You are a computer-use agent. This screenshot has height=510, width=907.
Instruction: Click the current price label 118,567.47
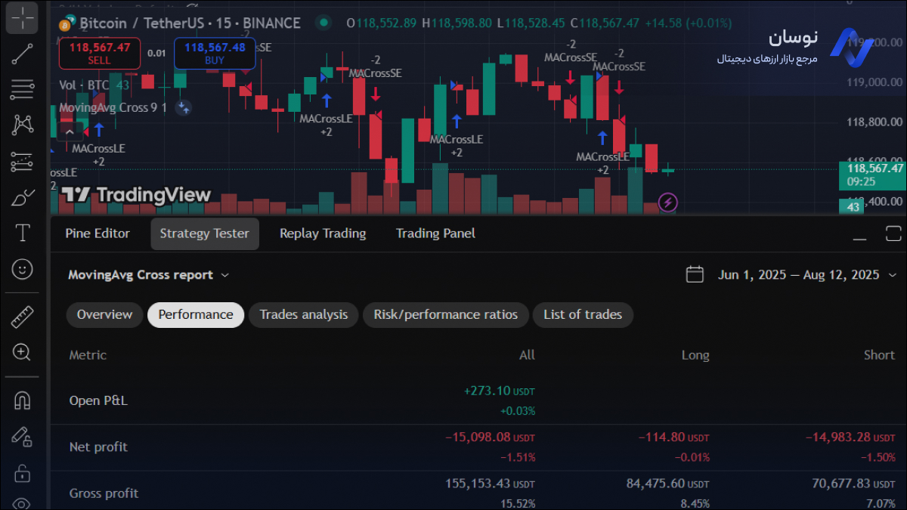[872, 175]
